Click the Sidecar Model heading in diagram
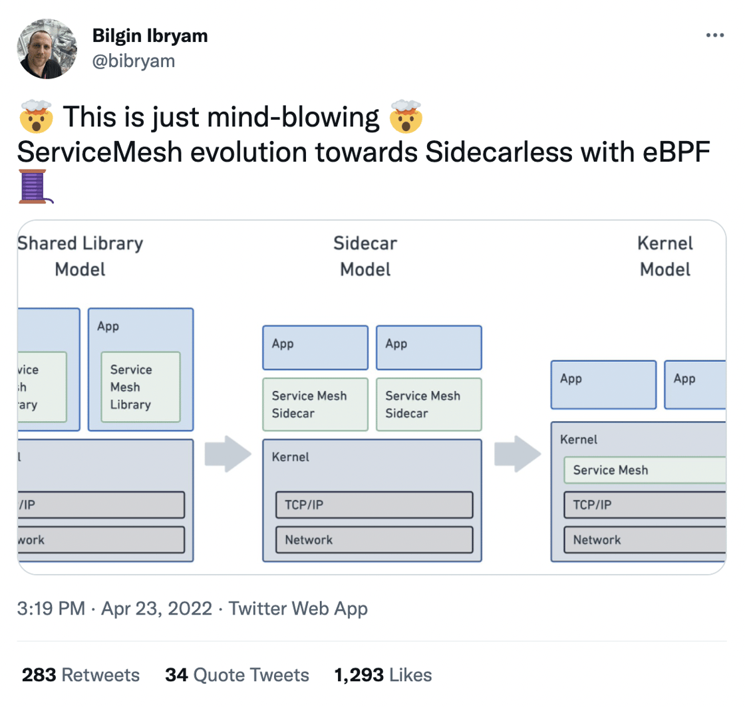The height and width of the screenshot is (707, 745). (365, 256)
